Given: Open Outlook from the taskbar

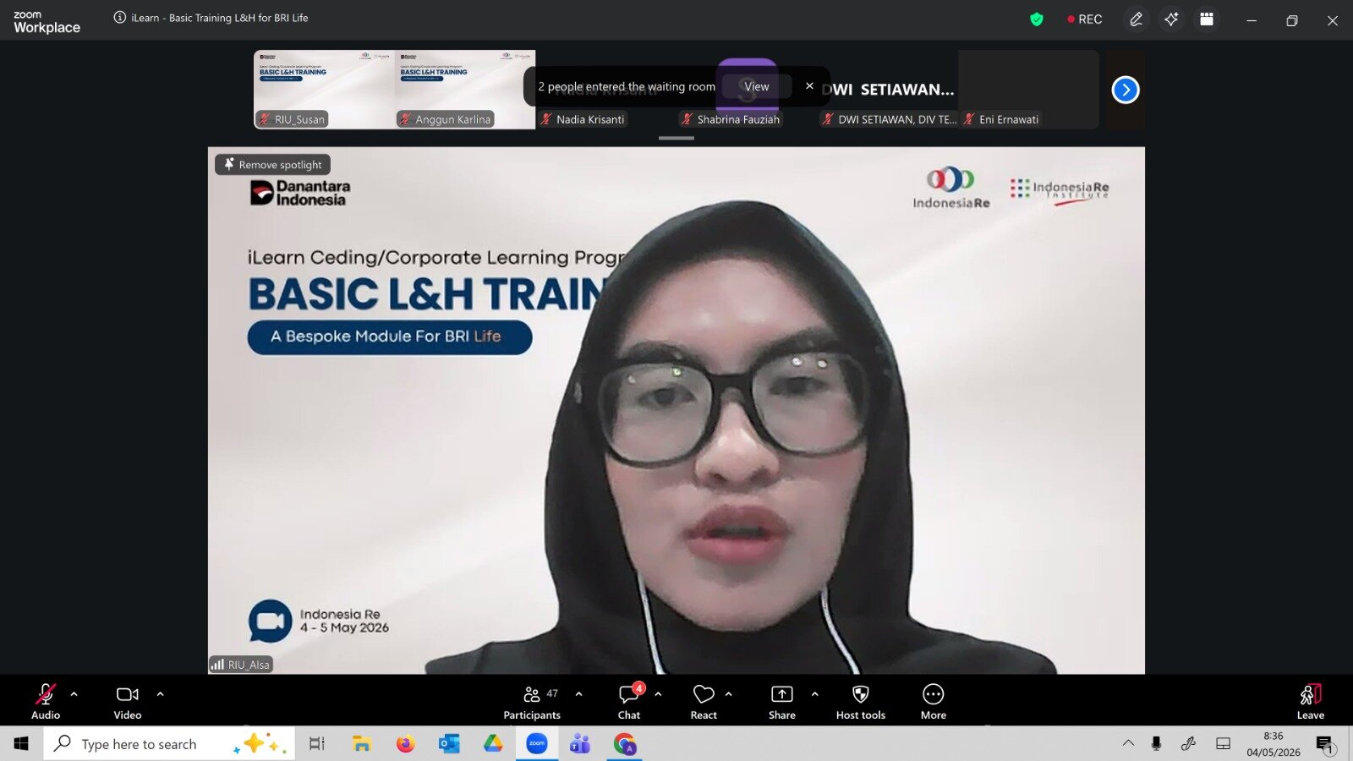Looking at the screenshot, I should tap(449, 744).
